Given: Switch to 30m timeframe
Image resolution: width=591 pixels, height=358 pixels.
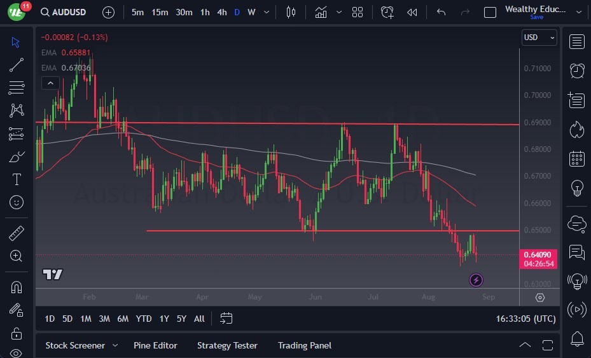Looking at the screenshot, I should click(x=184, y=13).
